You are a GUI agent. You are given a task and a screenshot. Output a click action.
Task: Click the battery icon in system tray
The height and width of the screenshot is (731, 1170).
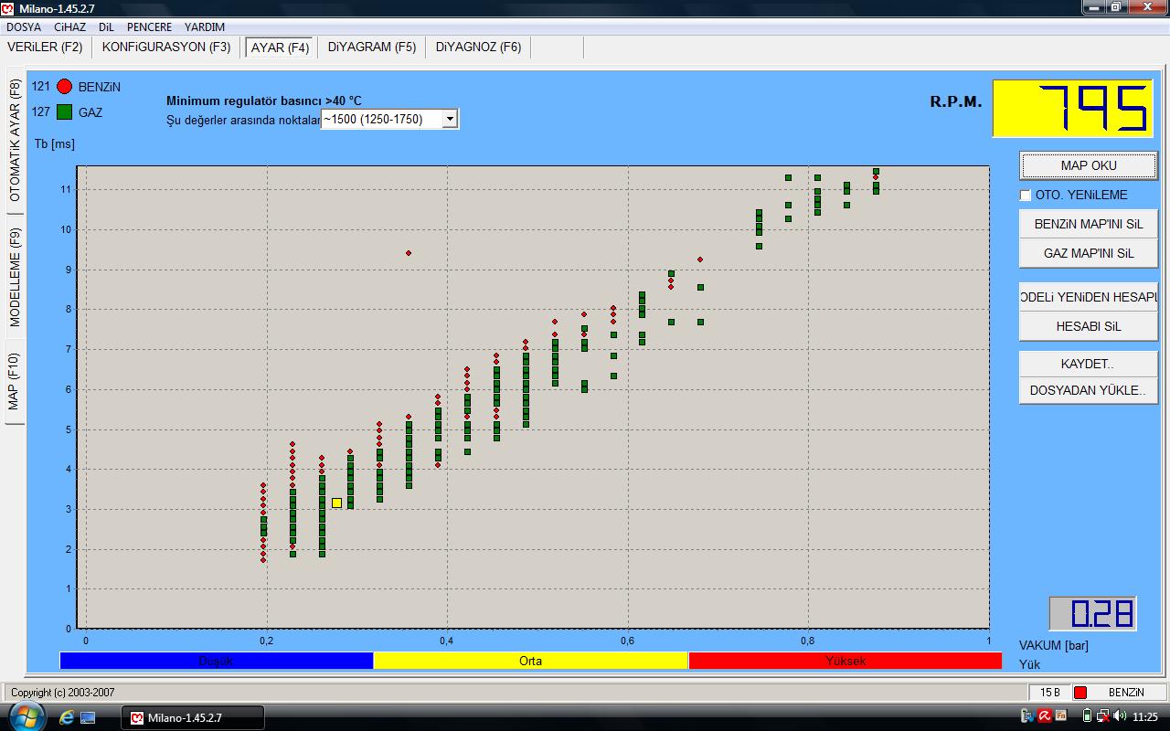click(1087, 716)
